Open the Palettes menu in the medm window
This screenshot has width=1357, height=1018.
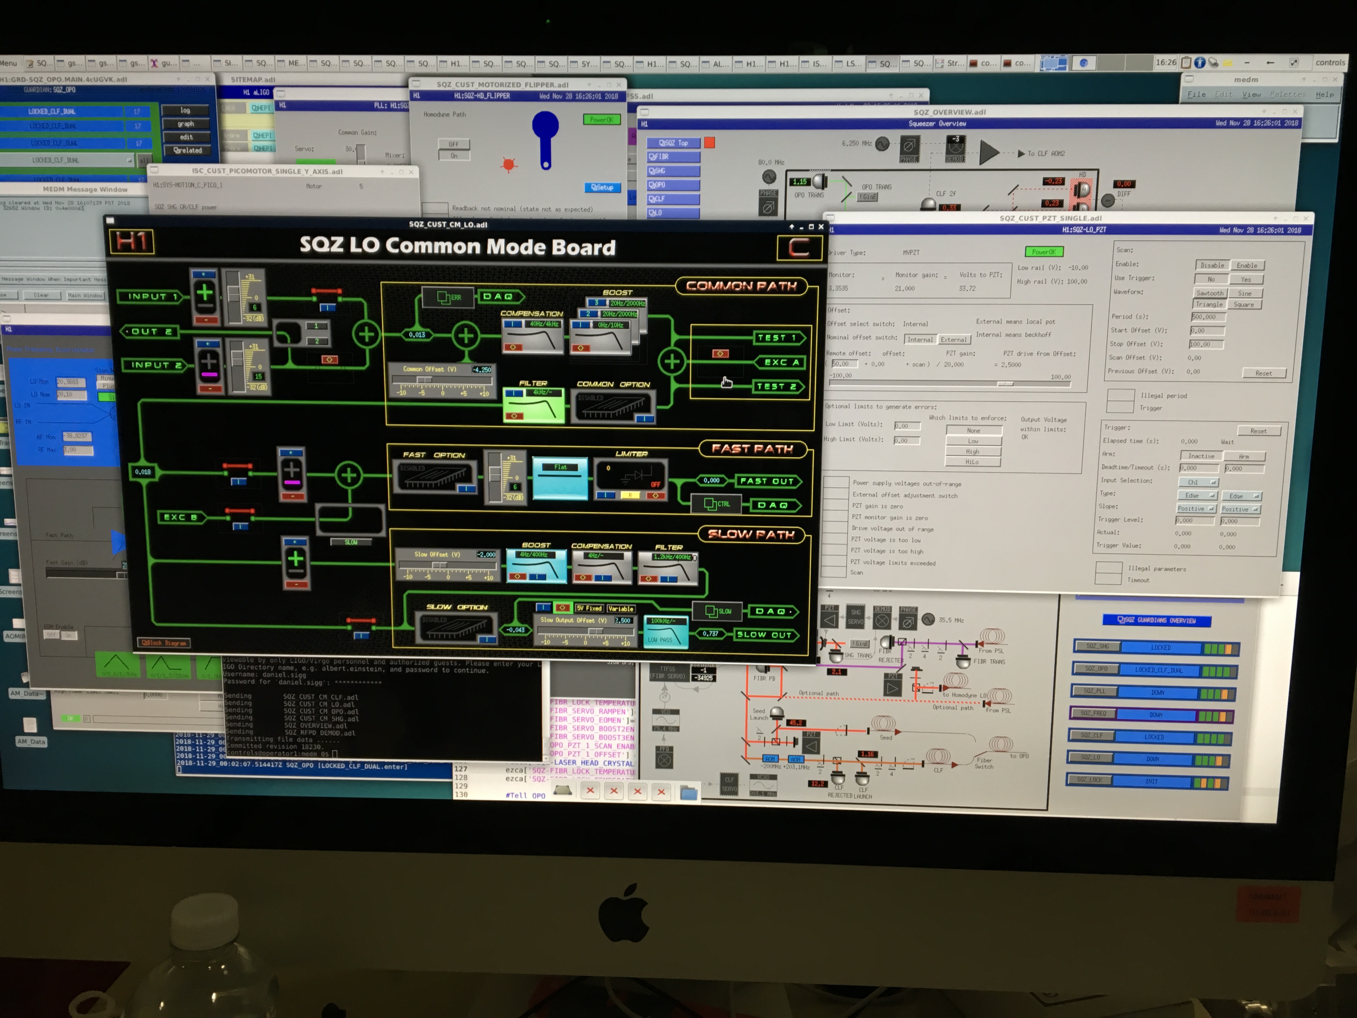tap(1288, 95)
